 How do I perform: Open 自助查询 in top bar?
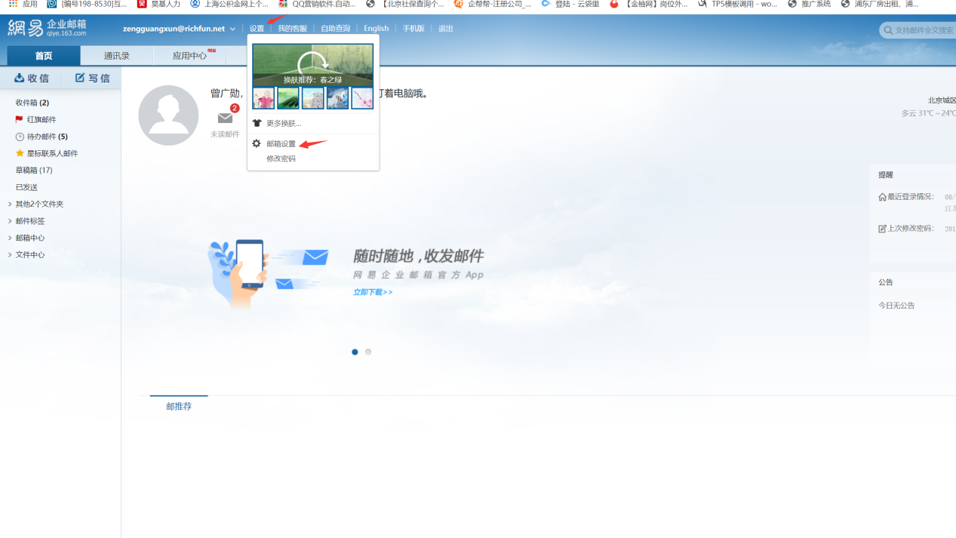tap(335, 29)
